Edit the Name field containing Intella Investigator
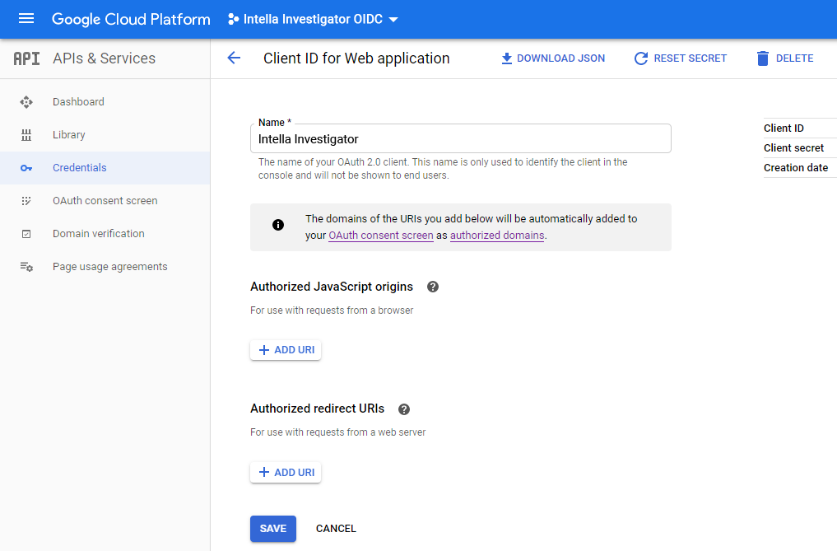This screenshot has width=837, height=551. [x=460, y=138]
